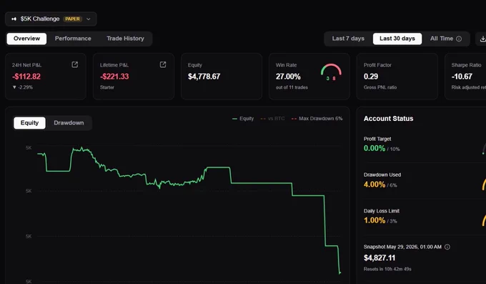This screenshot has height=284, width=486.
Task: Switch to the Overview tab
Action: pos(26,39)
